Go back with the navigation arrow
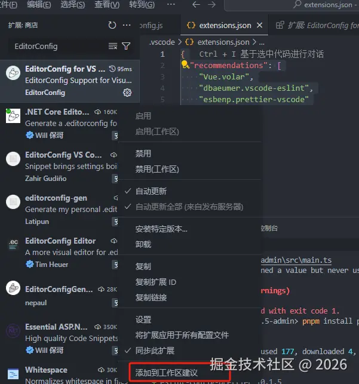Screen dimensions: 359x384 pos(196,4)
